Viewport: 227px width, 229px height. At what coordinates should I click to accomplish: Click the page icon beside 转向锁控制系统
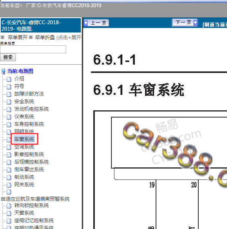pos(9,206)
